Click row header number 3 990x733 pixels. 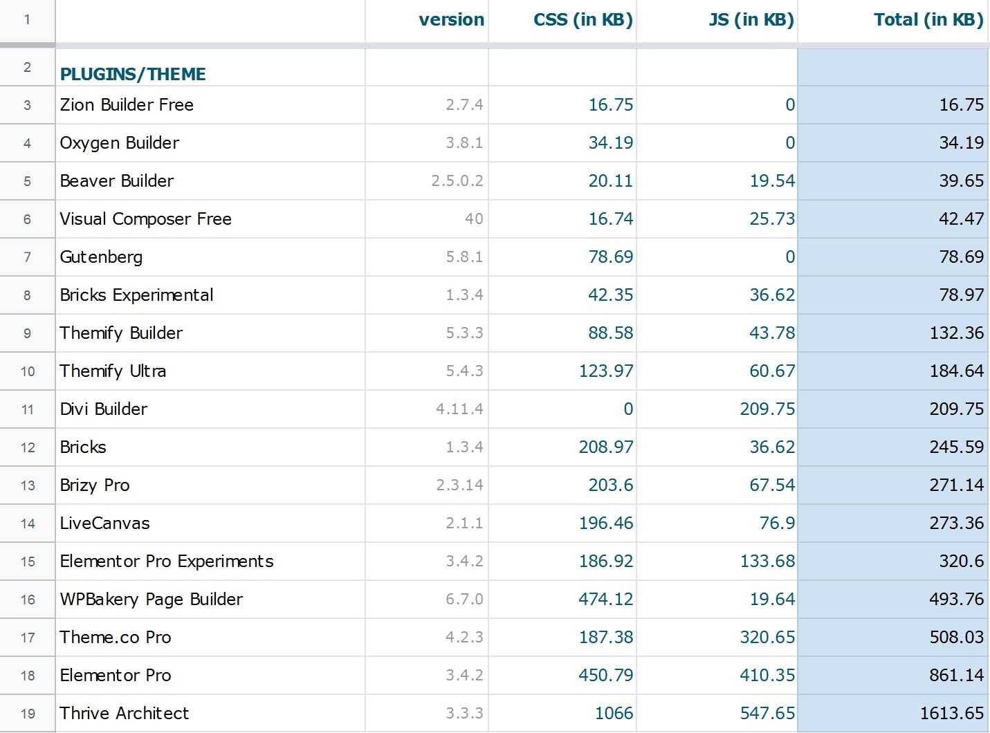click(x=27, y=105)
